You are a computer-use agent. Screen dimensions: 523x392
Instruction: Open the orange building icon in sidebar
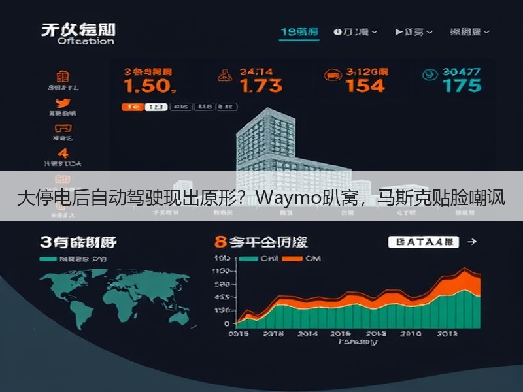(x=63, y=76)
